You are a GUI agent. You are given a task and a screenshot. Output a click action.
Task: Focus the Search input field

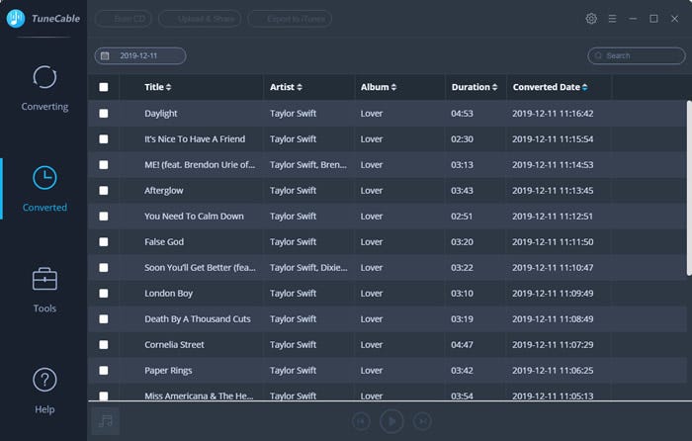(637, 55)
